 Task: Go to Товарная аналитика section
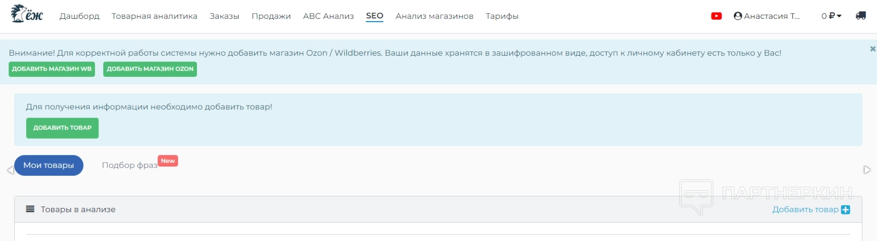pyautogui.click(x=154, y=16)
